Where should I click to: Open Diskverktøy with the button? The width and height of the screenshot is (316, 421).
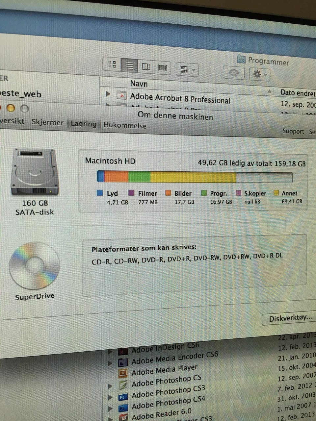(289, 318)
